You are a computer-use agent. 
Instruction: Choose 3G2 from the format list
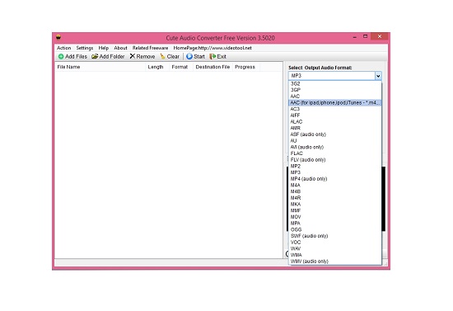pos(335,83)
